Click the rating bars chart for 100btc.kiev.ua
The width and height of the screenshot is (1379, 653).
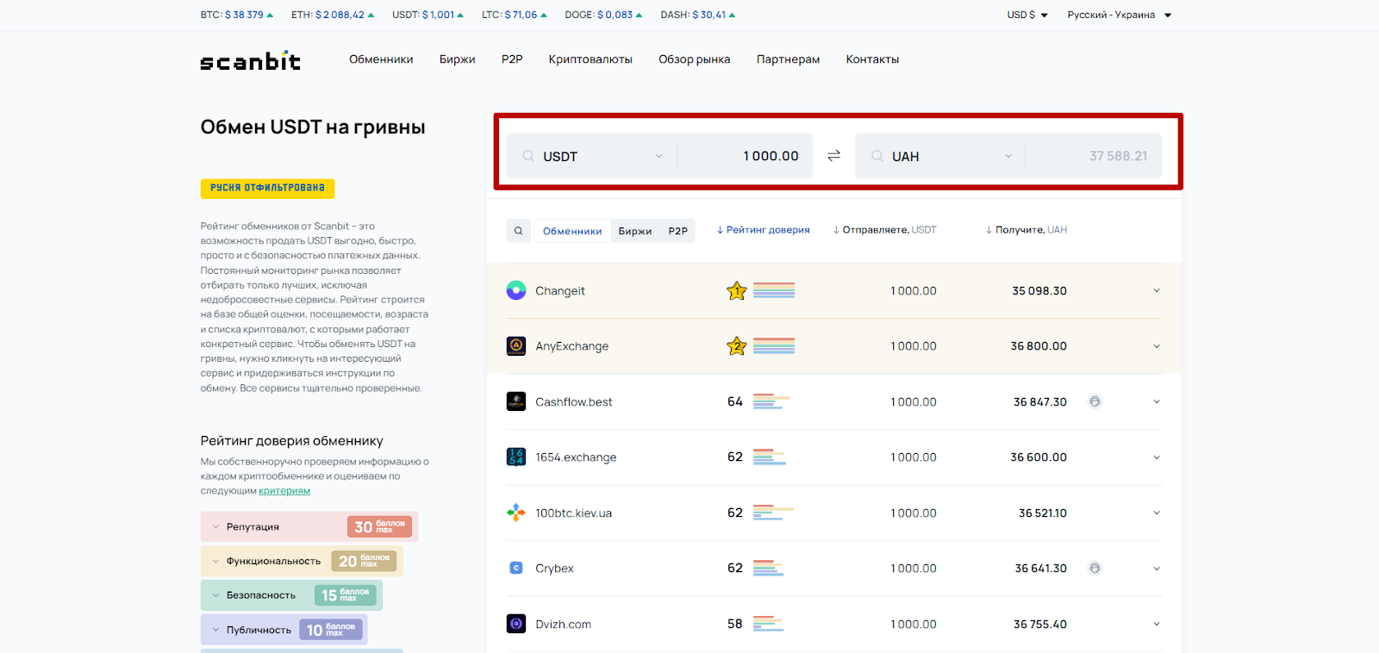coord(773,513)
